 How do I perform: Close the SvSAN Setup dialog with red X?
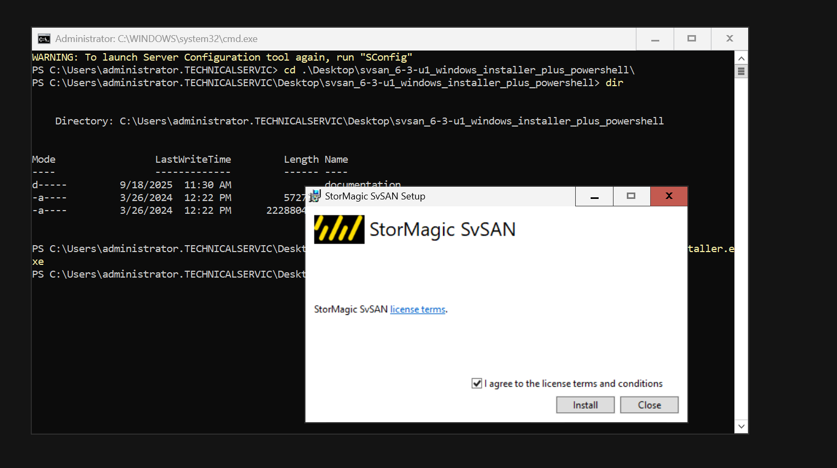click(669, 196)
